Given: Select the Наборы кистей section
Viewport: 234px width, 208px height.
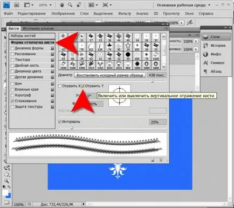Looking at the screenshot, I should pos(32,36).
